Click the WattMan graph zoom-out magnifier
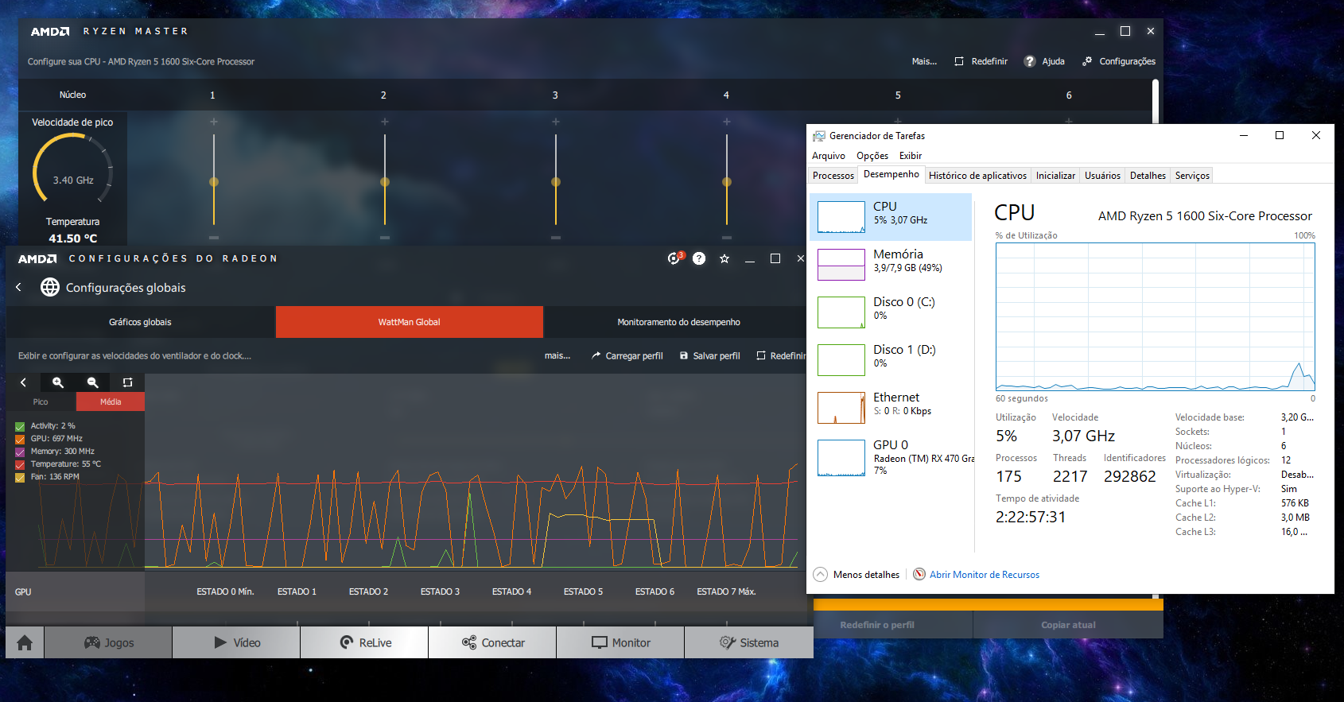1344x702 pixels. [x=93, y=382]
